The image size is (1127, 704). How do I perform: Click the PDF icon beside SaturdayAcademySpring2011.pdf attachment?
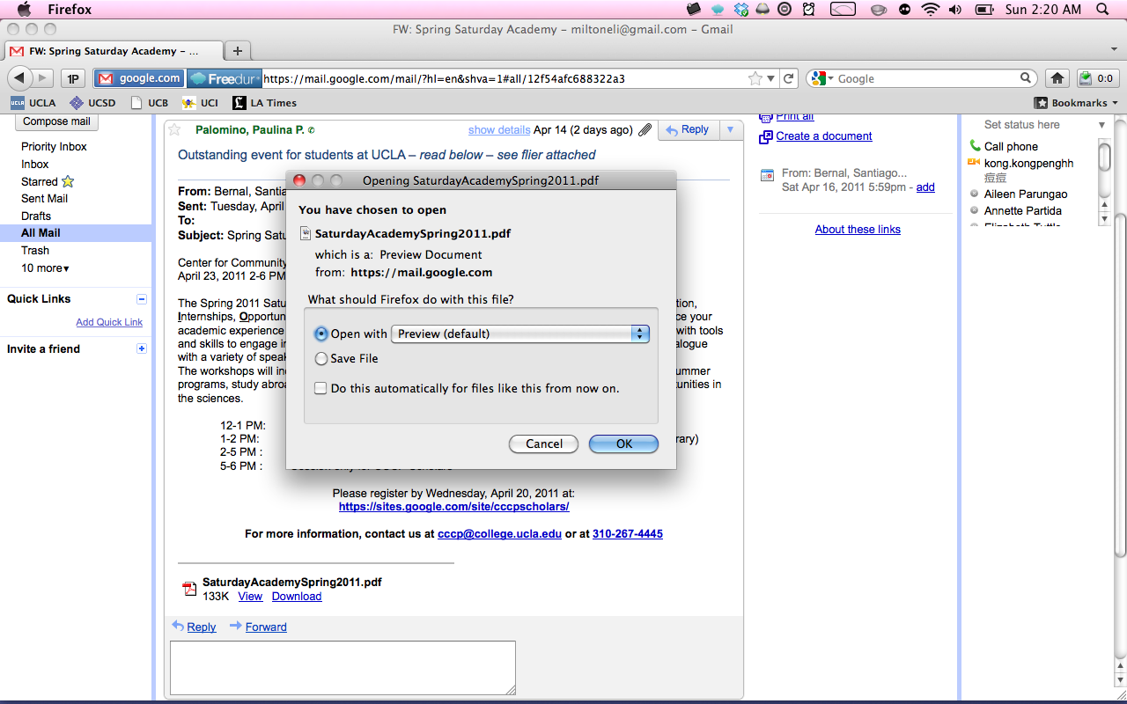point(189,589)
